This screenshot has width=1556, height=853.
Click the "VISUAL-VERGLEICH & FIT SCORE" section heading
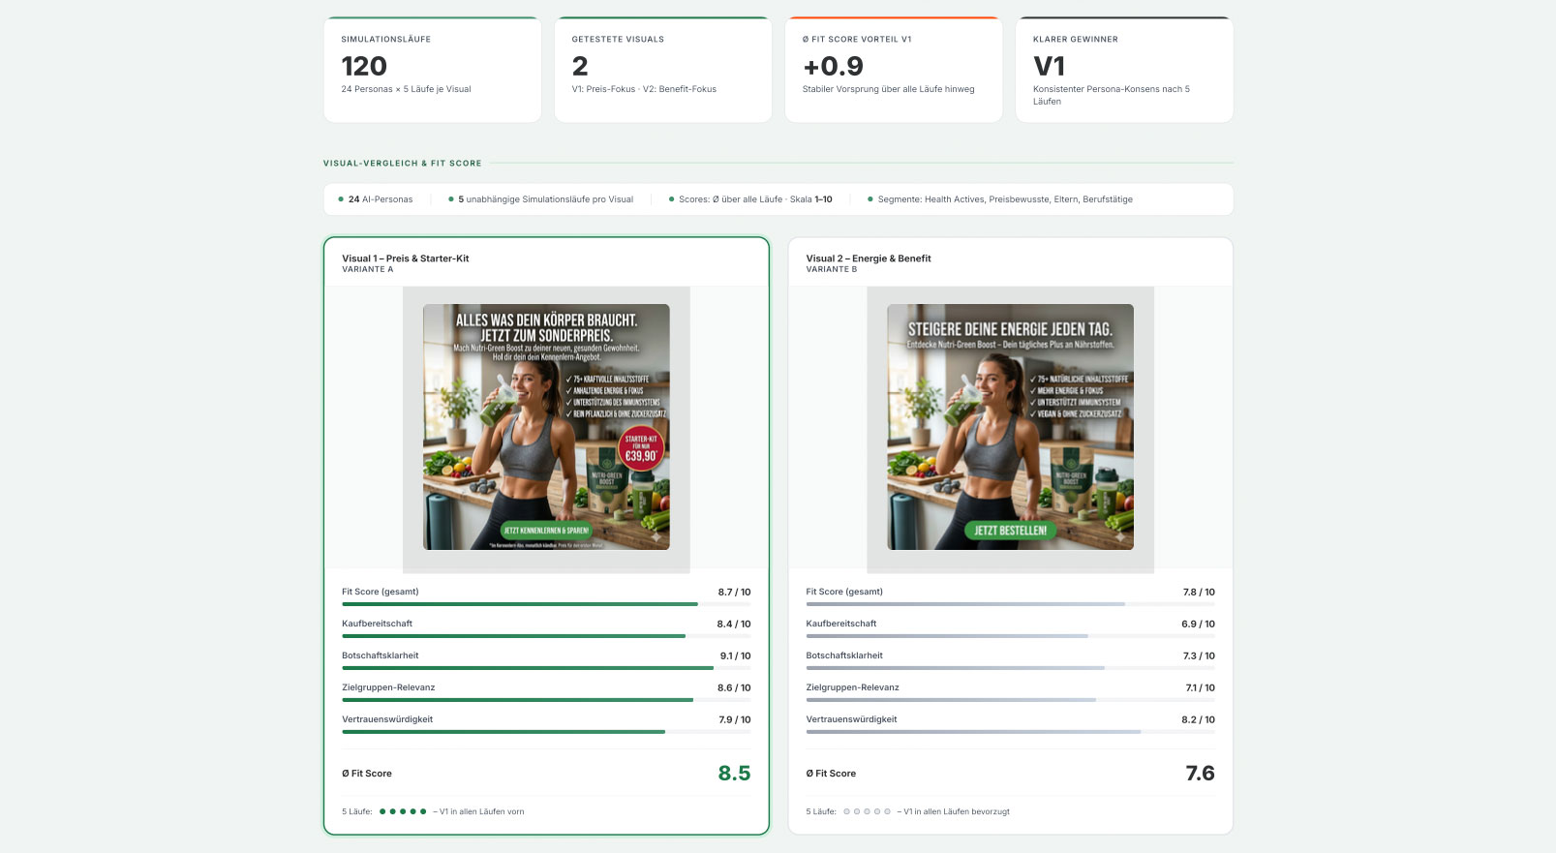(402, 164)
